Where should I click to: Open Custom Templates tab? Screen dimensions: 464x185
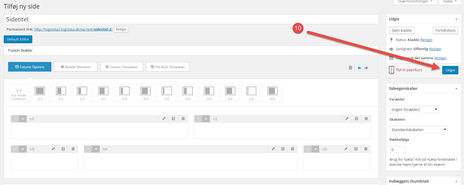tap(122, 67)
